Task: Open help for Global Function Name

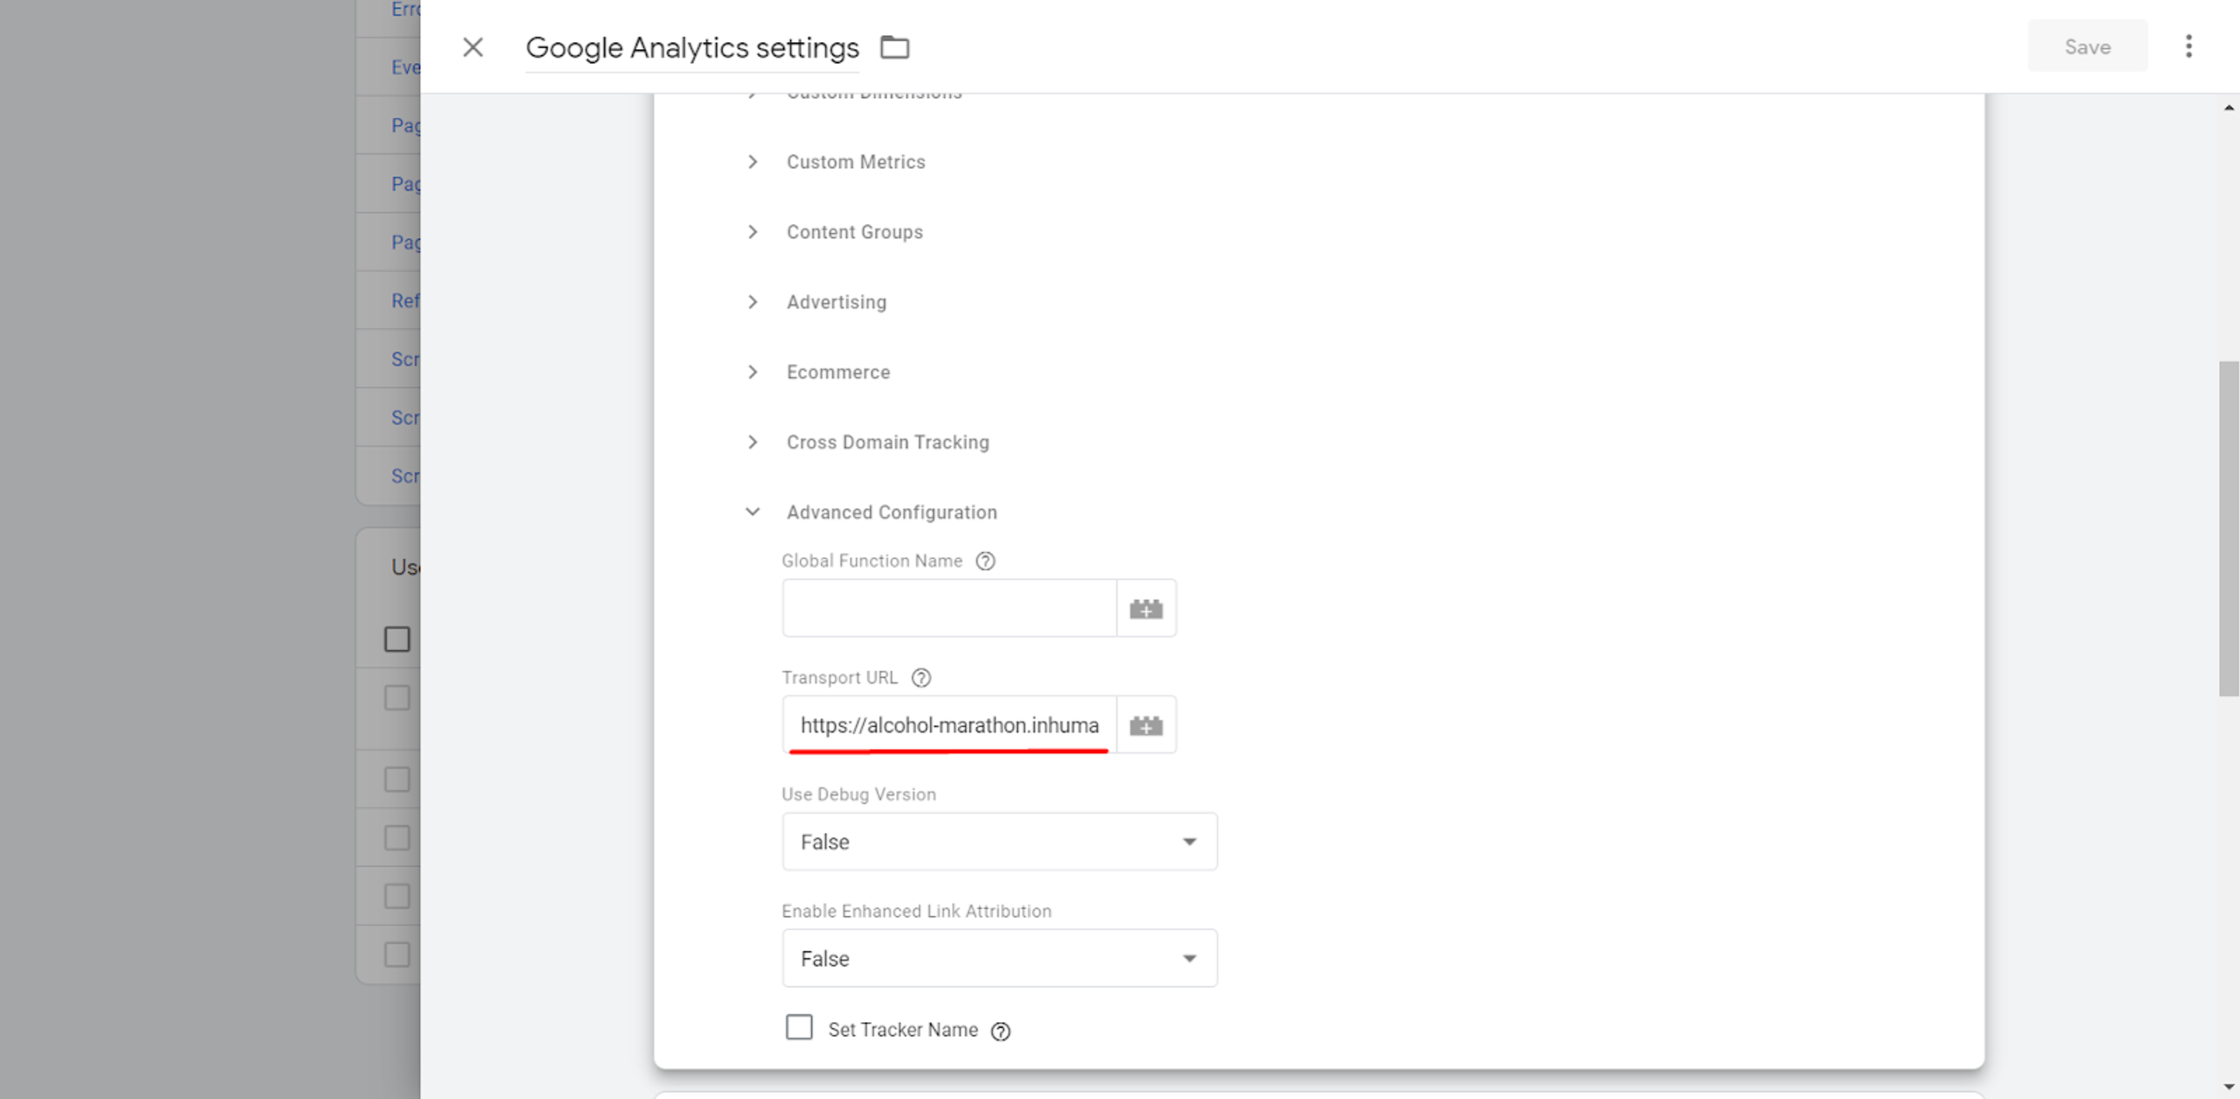Action: tap(985, 561)
